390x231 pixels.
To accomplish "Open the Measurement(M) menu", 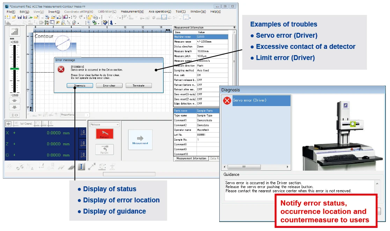I will click(x=132, y=12).
